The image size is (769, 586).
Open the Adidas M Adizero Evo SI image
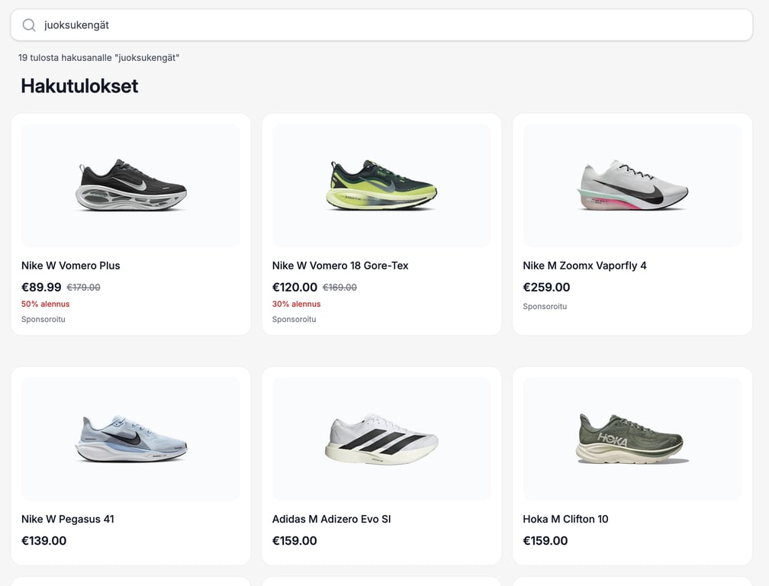point(381,439)
